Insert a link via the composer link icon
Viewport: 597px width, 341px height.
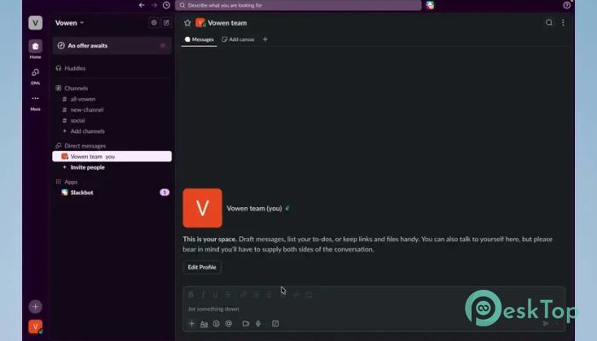point(243,295)
